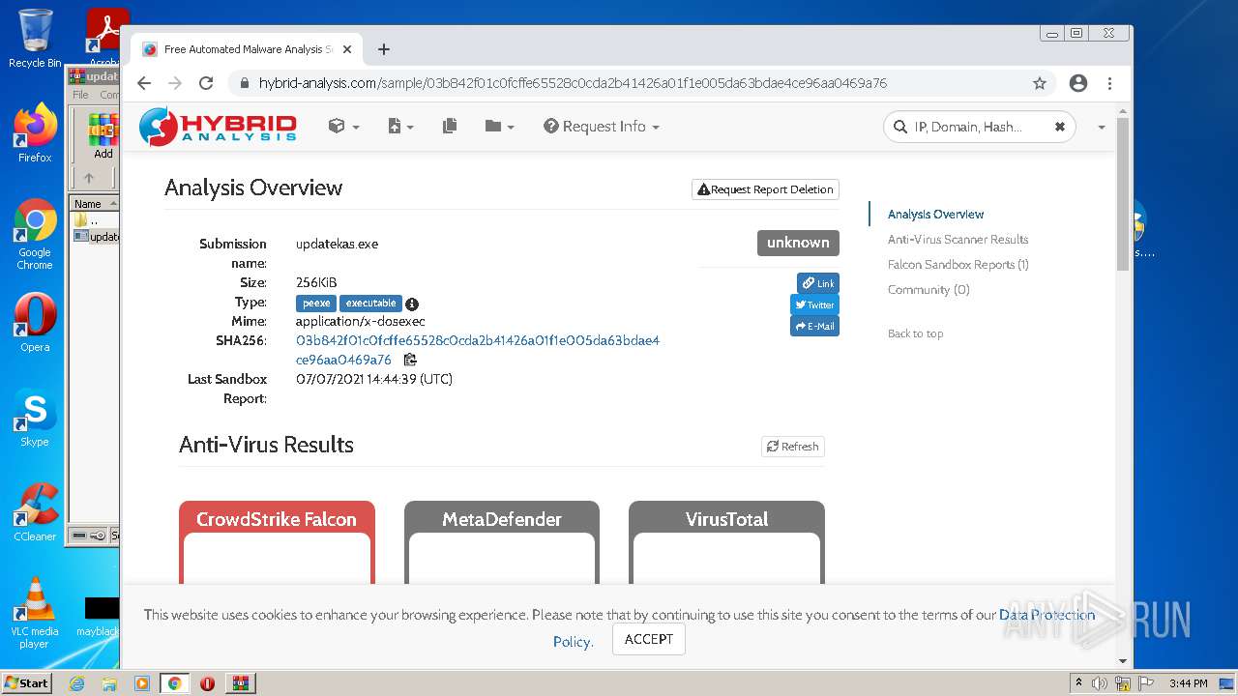Viewport: 1238px width, 696px height.
Task: Click the IP, Domain, Hash search field
Action: pyautogui.click(x=979, y=127)
